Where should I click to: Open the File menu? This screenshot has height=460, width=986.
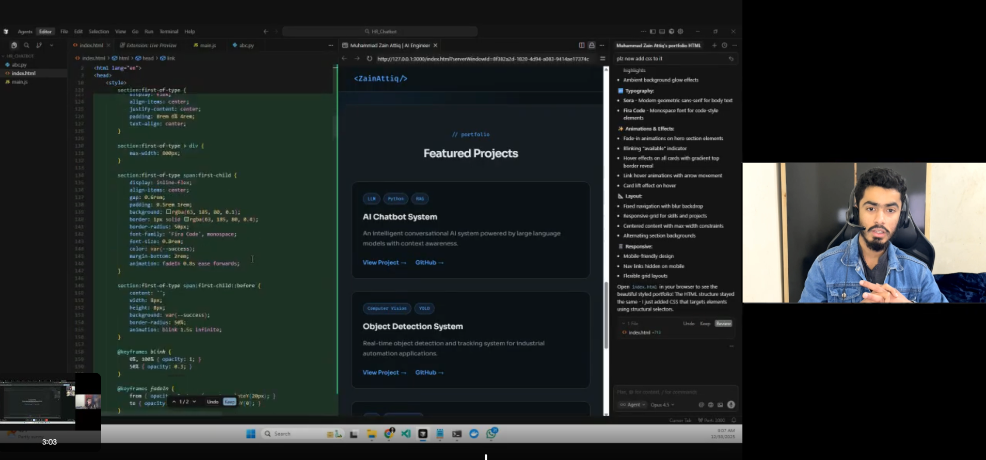coord(64,31)
